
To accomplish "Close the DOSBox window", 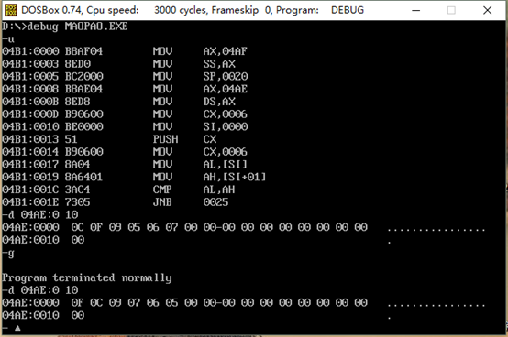I will pyautogui.click(x=487, y=10).
